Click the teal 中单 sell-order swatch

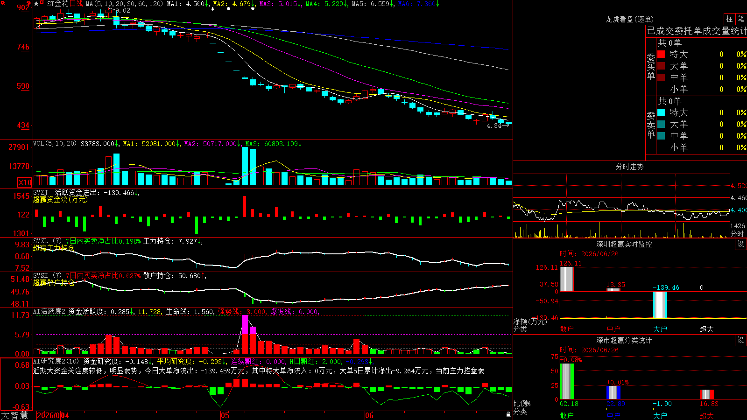pos(661,136)
